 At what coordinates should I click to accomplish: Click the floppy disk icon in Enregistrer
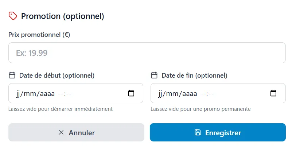[x=198, y=133]
